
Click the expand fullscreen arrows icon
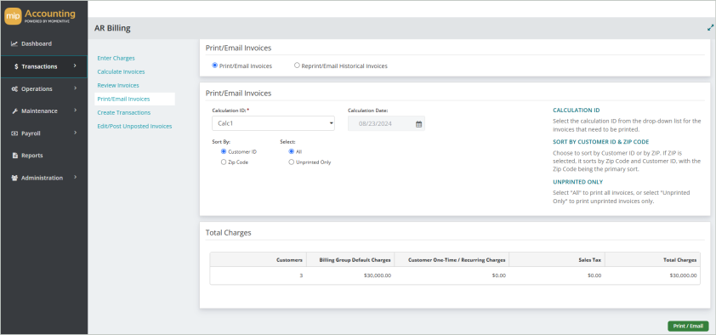[x=710, y=27]
